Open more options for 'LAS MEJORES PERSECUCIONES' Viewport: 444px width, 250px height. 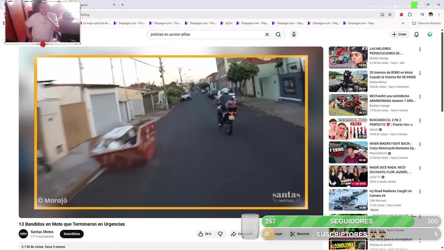click(420, 49)
